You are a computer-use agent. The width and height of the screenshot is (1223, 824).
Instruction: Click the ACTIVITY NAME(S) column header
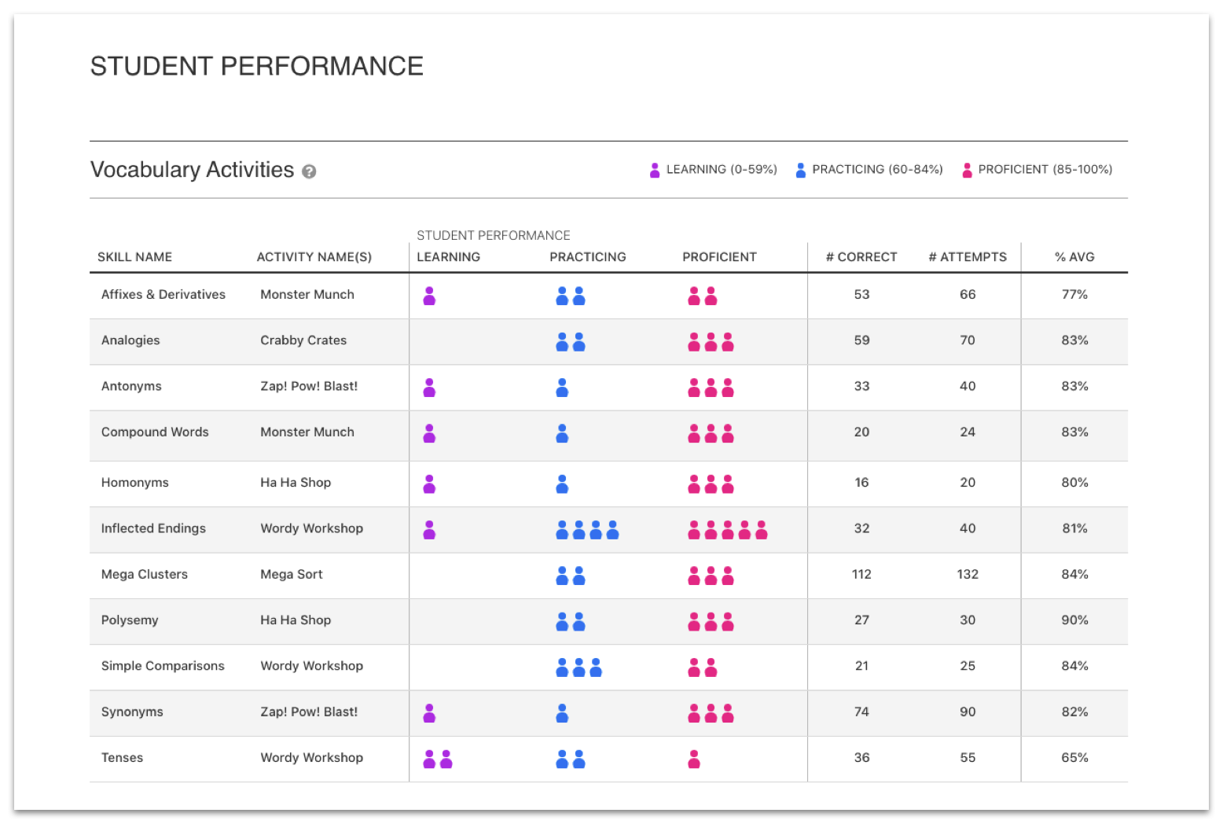click(x=314, y=257)
